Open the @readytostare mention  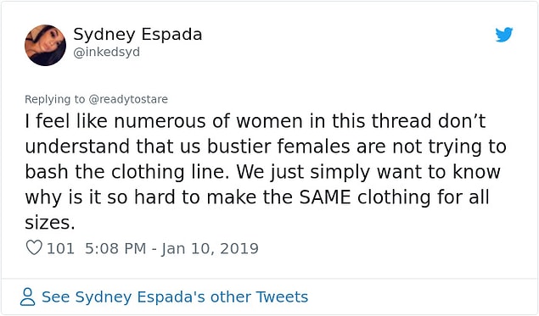pyautogui.click(x=128, y=99)
